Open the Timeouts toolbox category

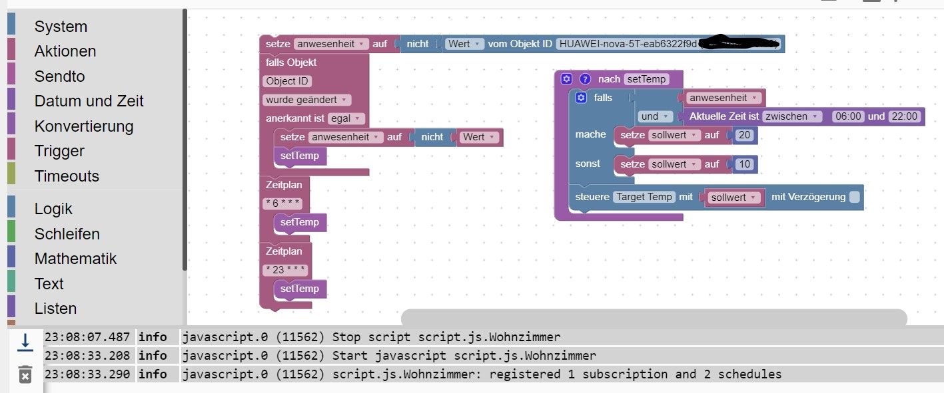point(67,176)
